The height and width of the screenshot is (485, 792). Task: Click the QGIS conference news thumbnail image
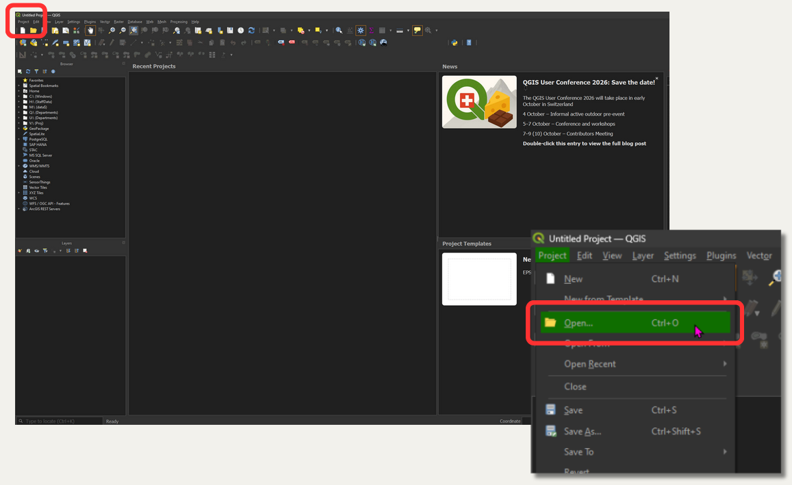tap(479, 102)
